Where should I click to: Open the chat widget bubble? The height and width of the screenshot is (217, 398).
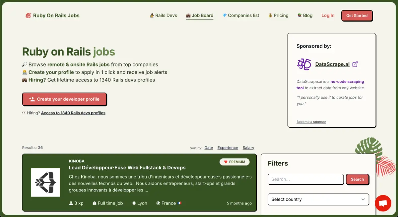(x=383, y=203)
